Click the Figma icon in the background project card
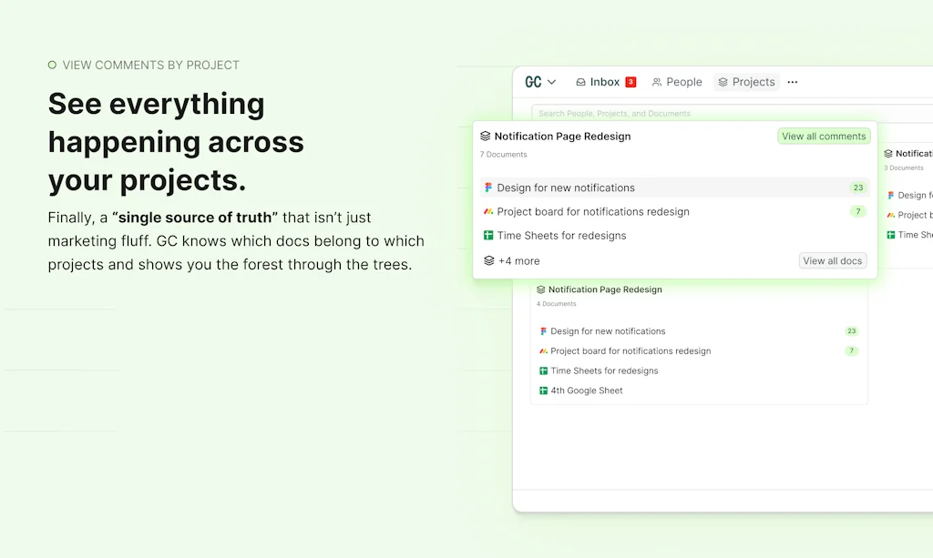Image resolution: width=933 pixels, height=558 pixels. 545,331
